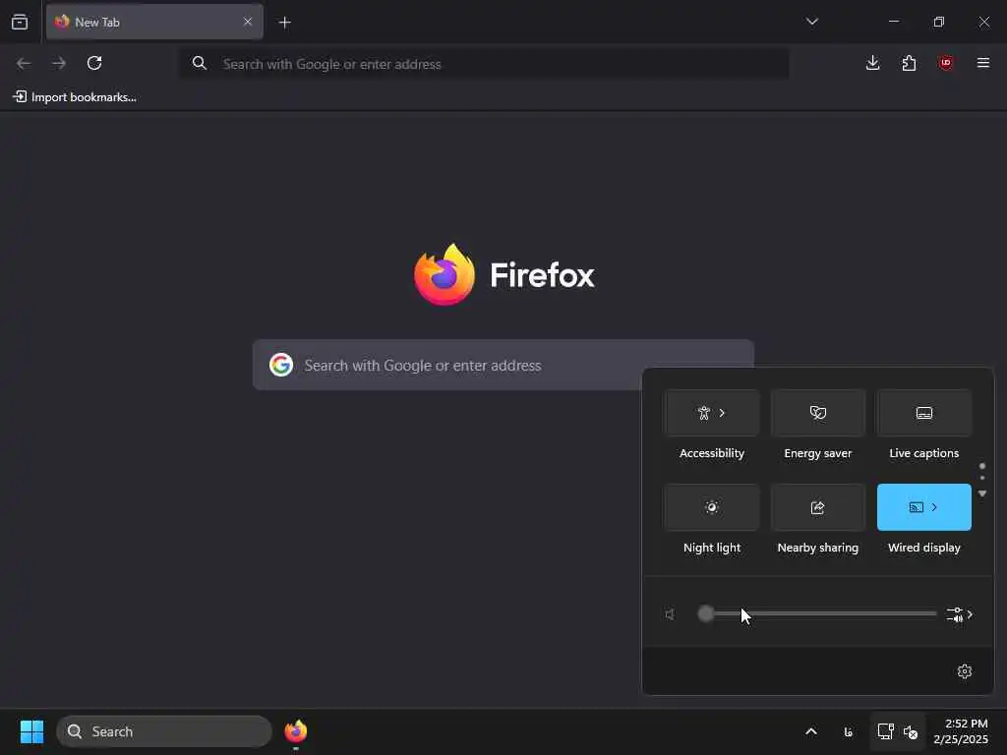
Task: Click the Wired display label text
Action: coord(923,548)
